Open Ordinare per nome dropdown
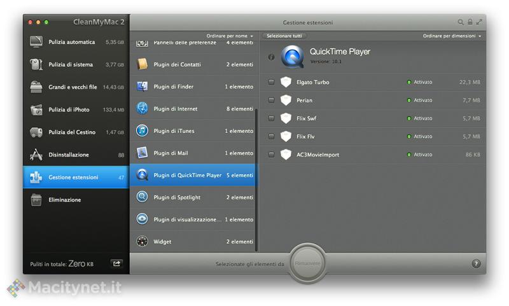 point(230,36)
